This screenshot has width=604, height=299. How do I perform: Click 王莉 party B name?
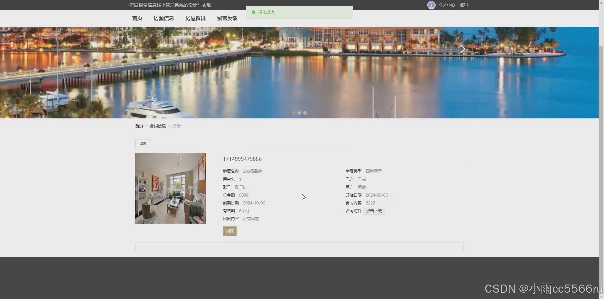click(x=362, y=179)
